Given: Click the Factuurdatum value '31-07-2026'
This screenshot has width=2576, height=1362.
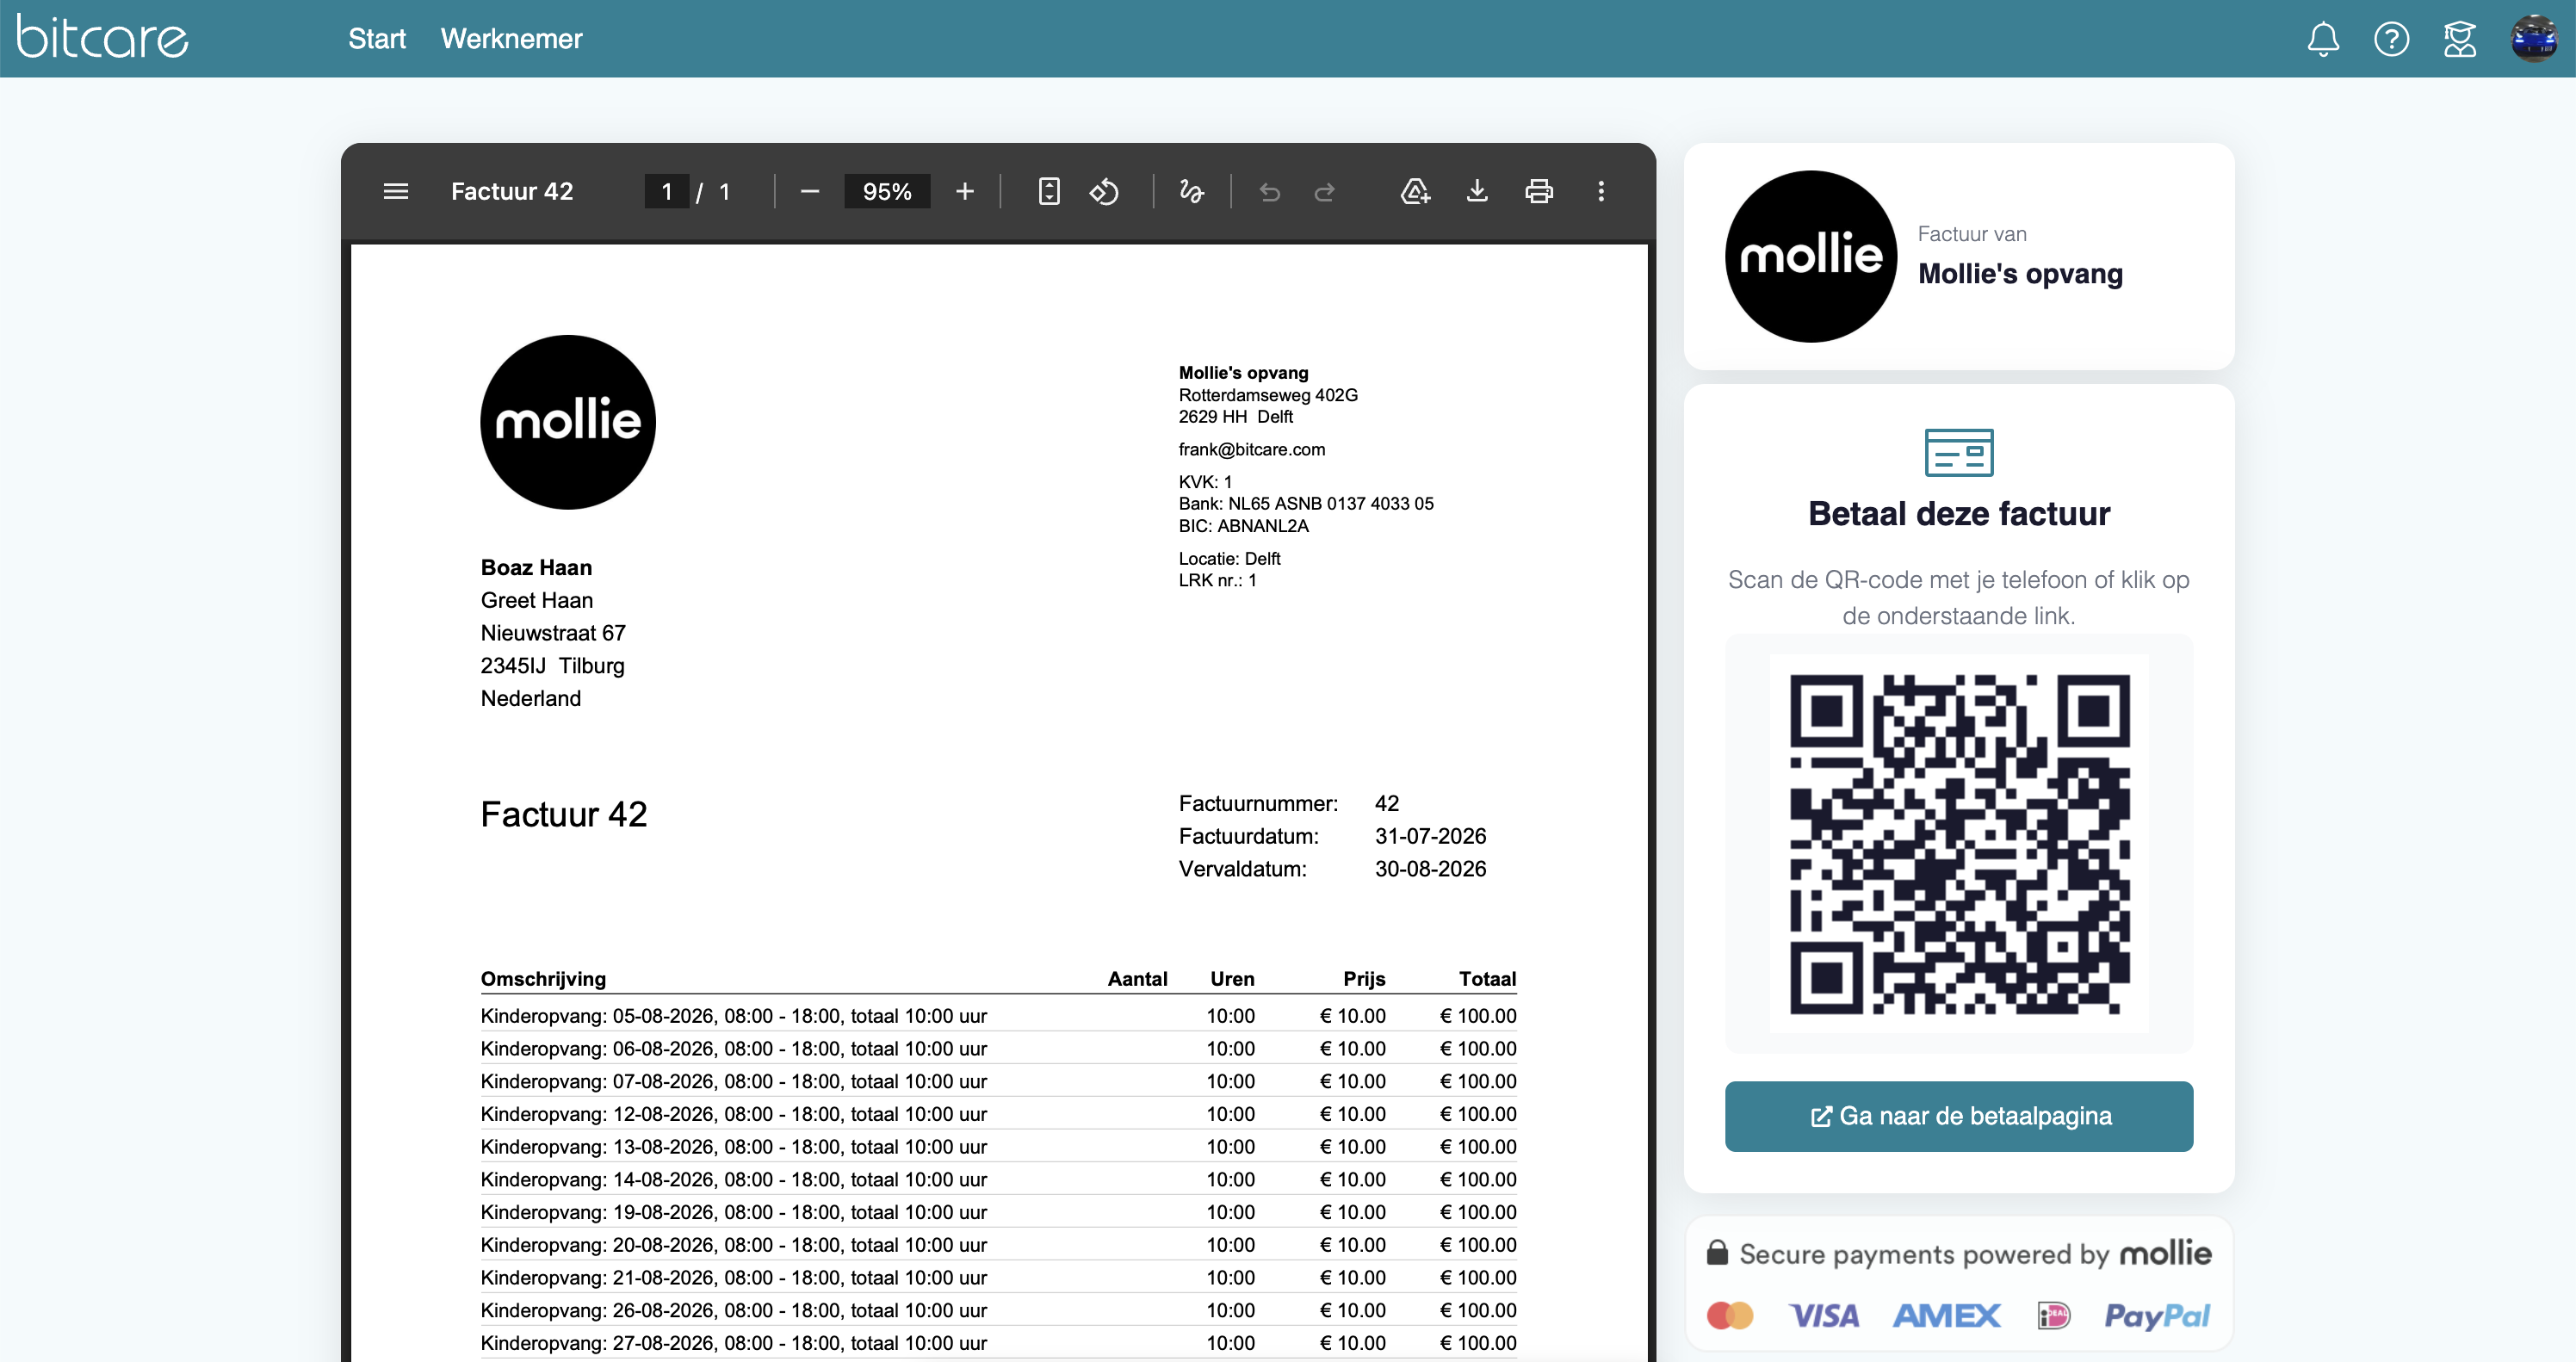Looking at the screenshot, I should pos(1431,836).
